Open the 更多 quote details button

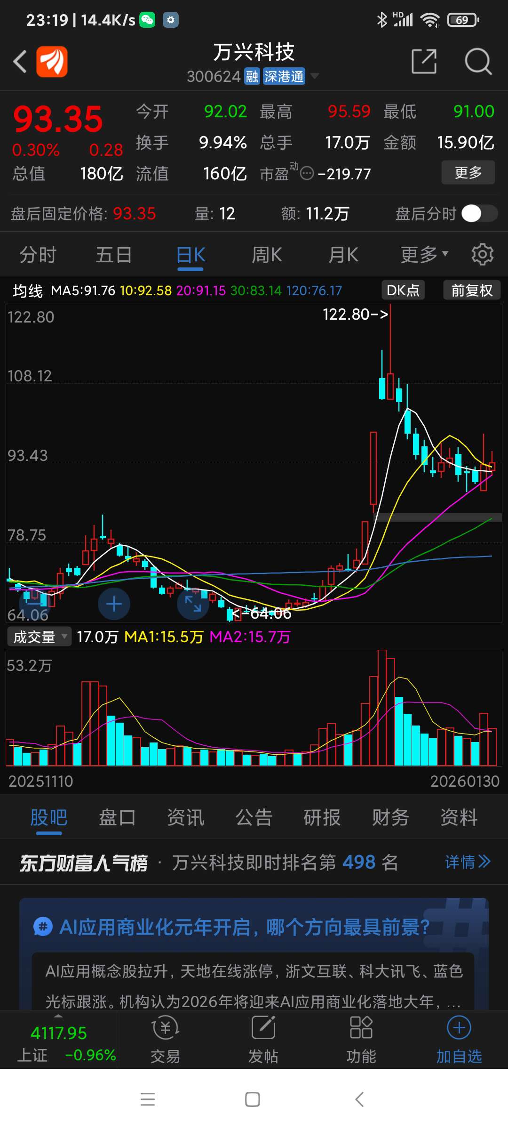pyautogui.click(x=468, y=172)
